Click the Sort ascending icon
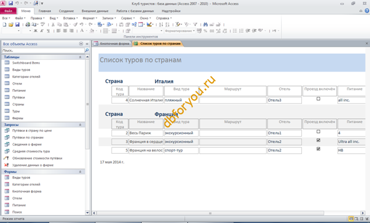The height and width of the screenshot is (223, 370). point(161,24)
